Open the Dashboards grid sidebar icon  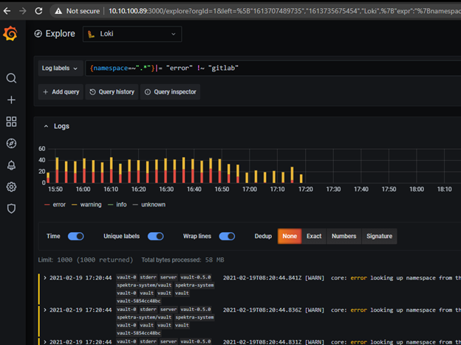tap(11, 122)
